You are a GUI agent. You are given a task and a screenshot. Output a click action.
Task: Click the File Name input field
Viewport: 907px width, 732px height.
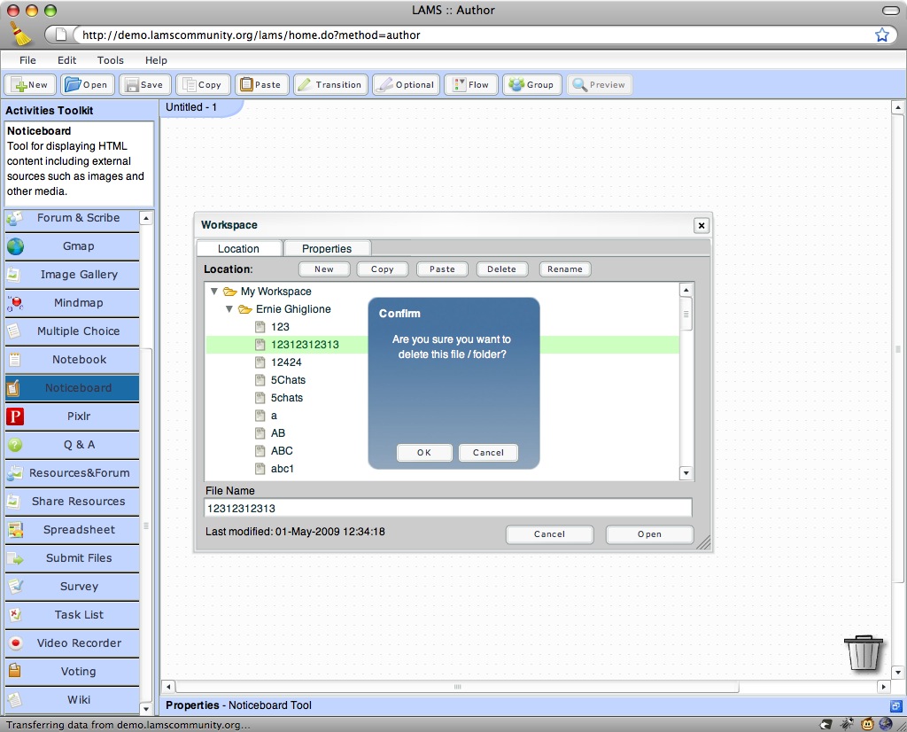coord(447,508)
